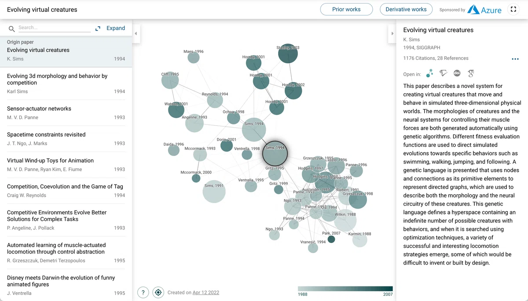This screenshot has height=301, width=528.
Task: Select the Sensor-actuator networks paper
Action: [x=66, y=113]
